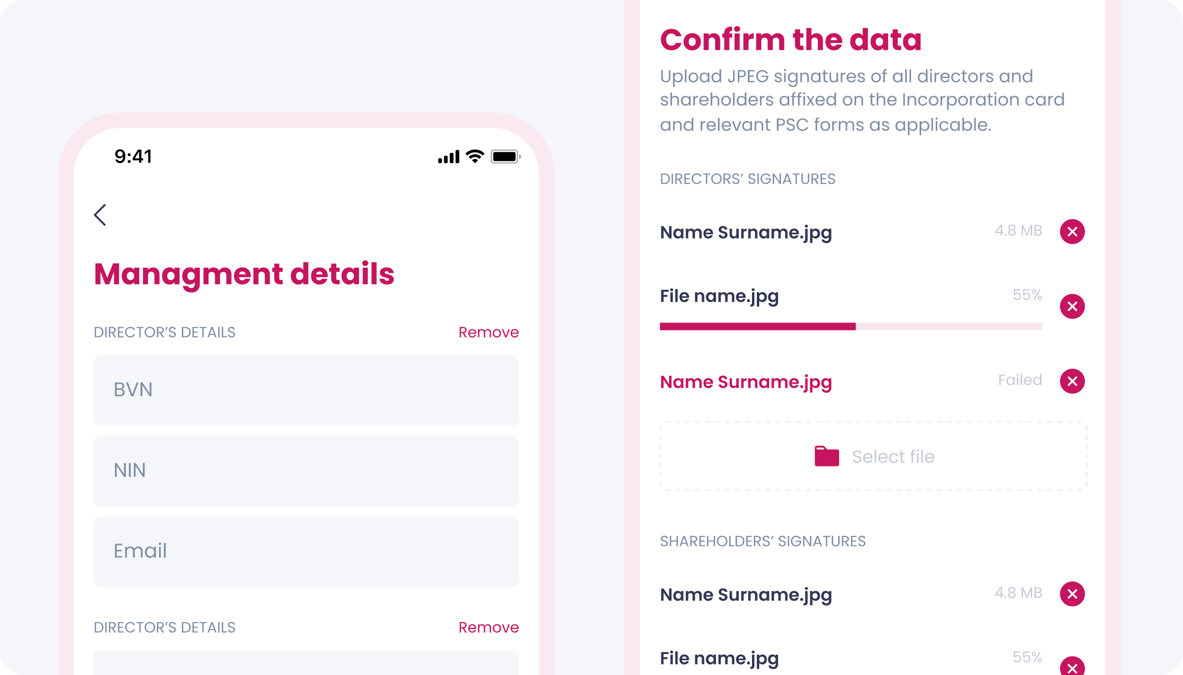Focus the Email input field
Screen dimensions: 1183x675
tap(306, 551)
